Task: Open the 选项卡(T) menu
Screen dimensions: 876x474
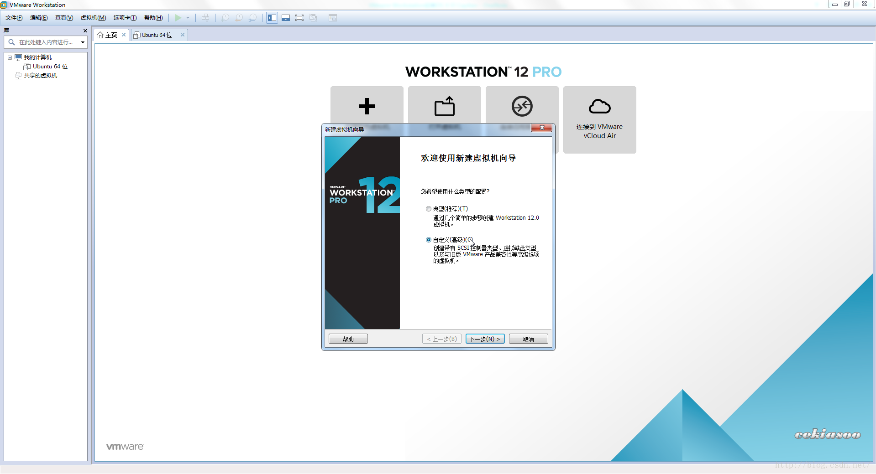Action: pyautogui.click(x=125, y=18)
